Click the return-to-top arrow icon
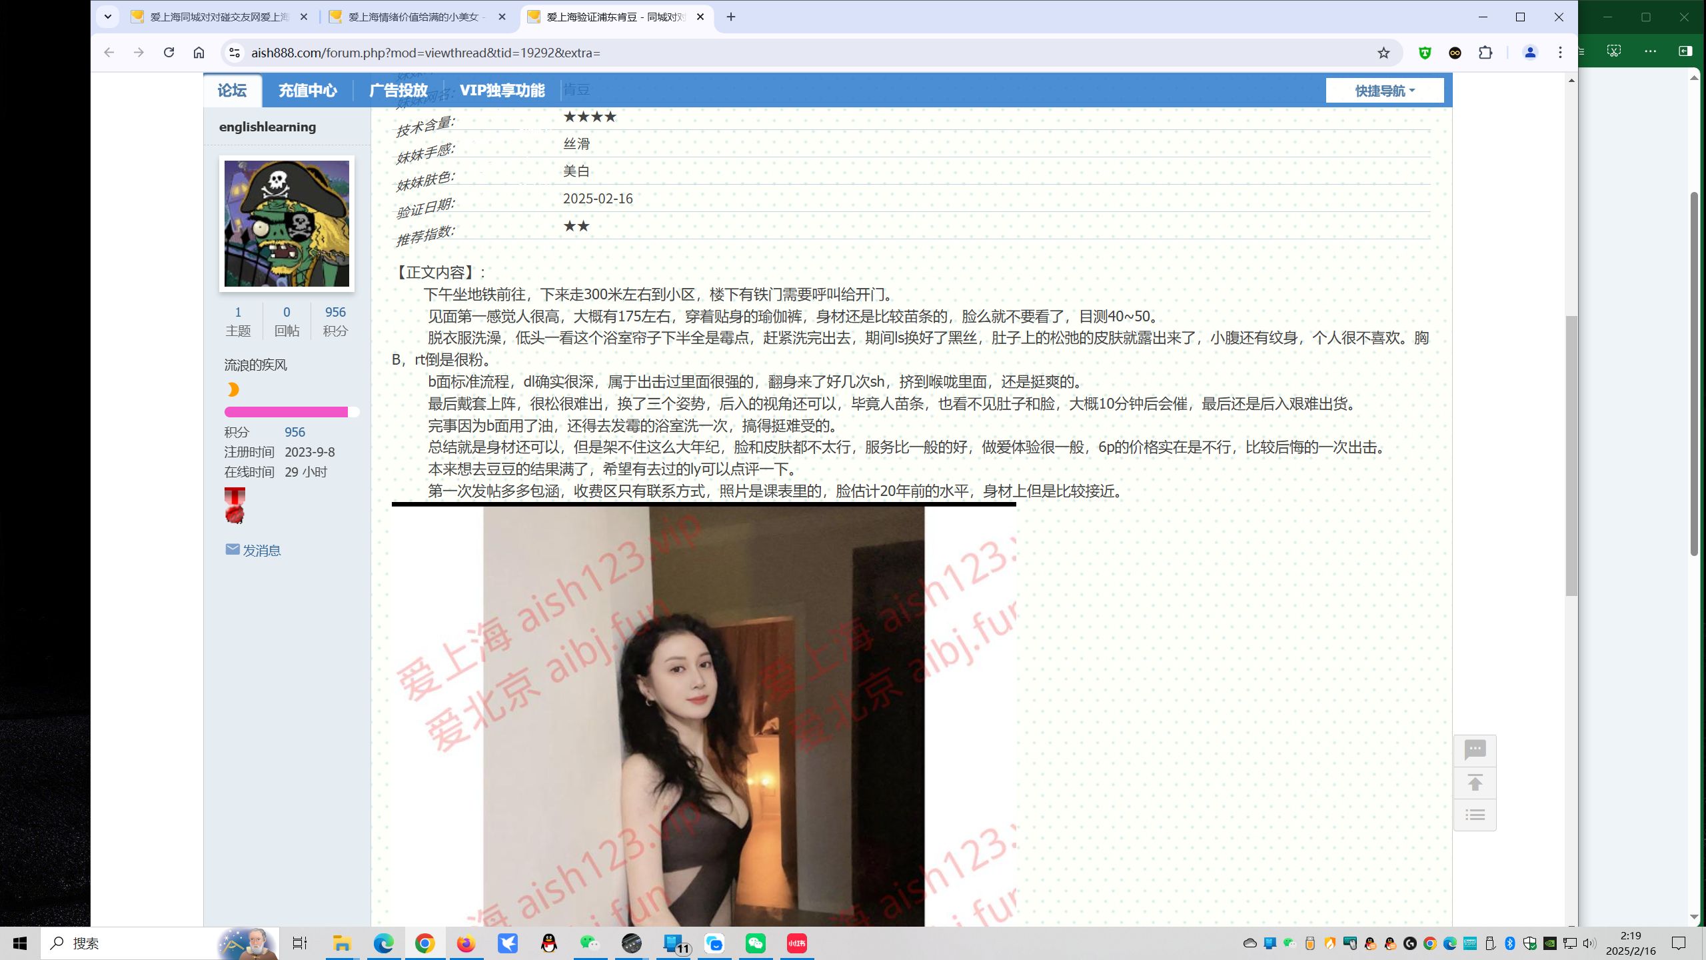 [1475, 783]
